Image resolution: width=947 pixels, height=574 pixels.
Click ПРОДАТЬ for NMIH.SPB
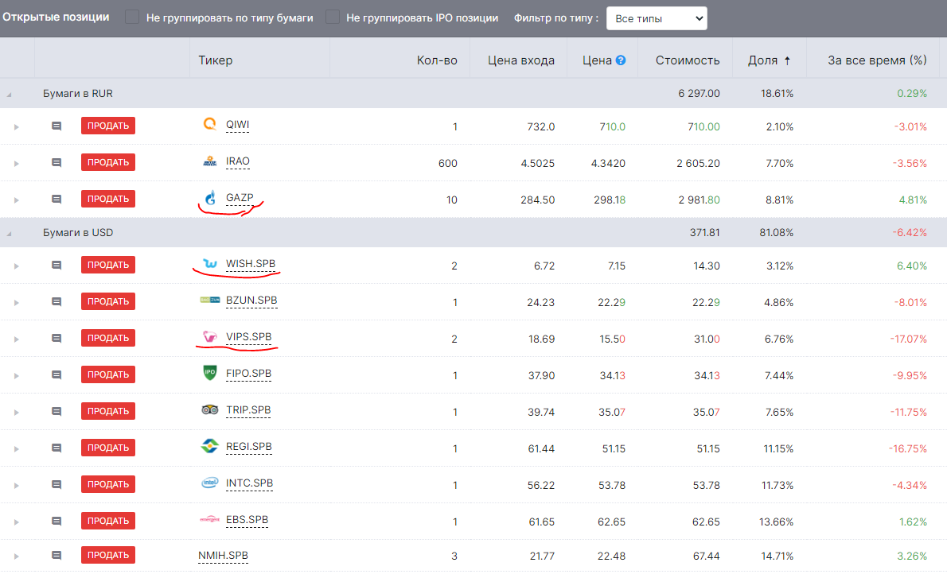pos(108,555)
